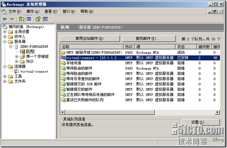Click the 禁用出站邮件(D) button

[90, 39]
